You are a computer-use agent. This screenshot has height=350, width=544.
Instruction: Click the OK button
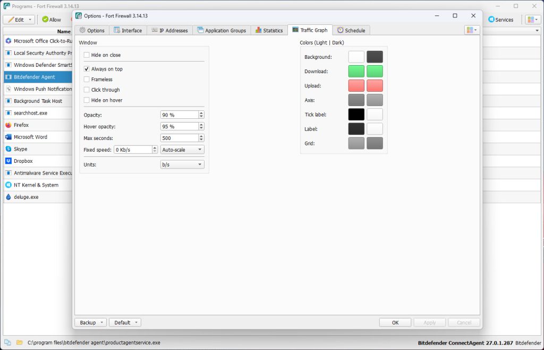click(395, 322)
